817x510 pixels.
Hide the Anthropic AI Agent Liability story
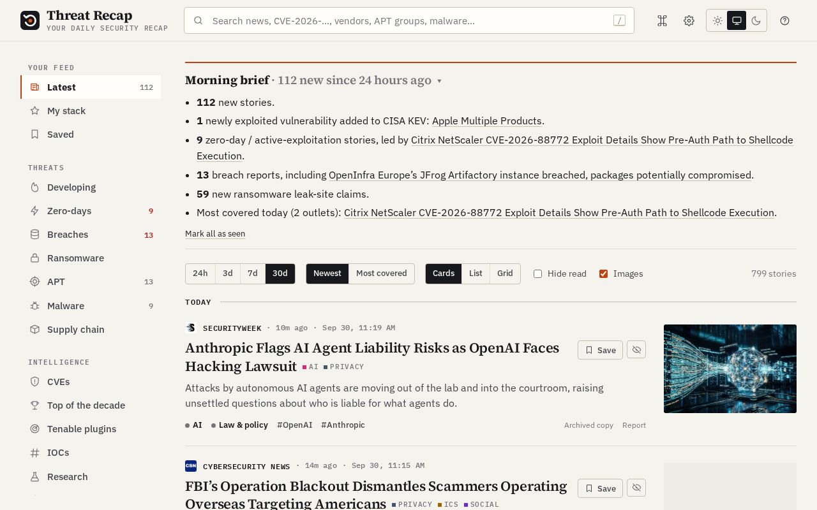(x=636, y=349)
